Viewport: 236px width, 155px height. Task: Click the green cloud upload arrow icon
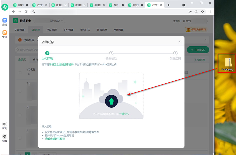111,101
